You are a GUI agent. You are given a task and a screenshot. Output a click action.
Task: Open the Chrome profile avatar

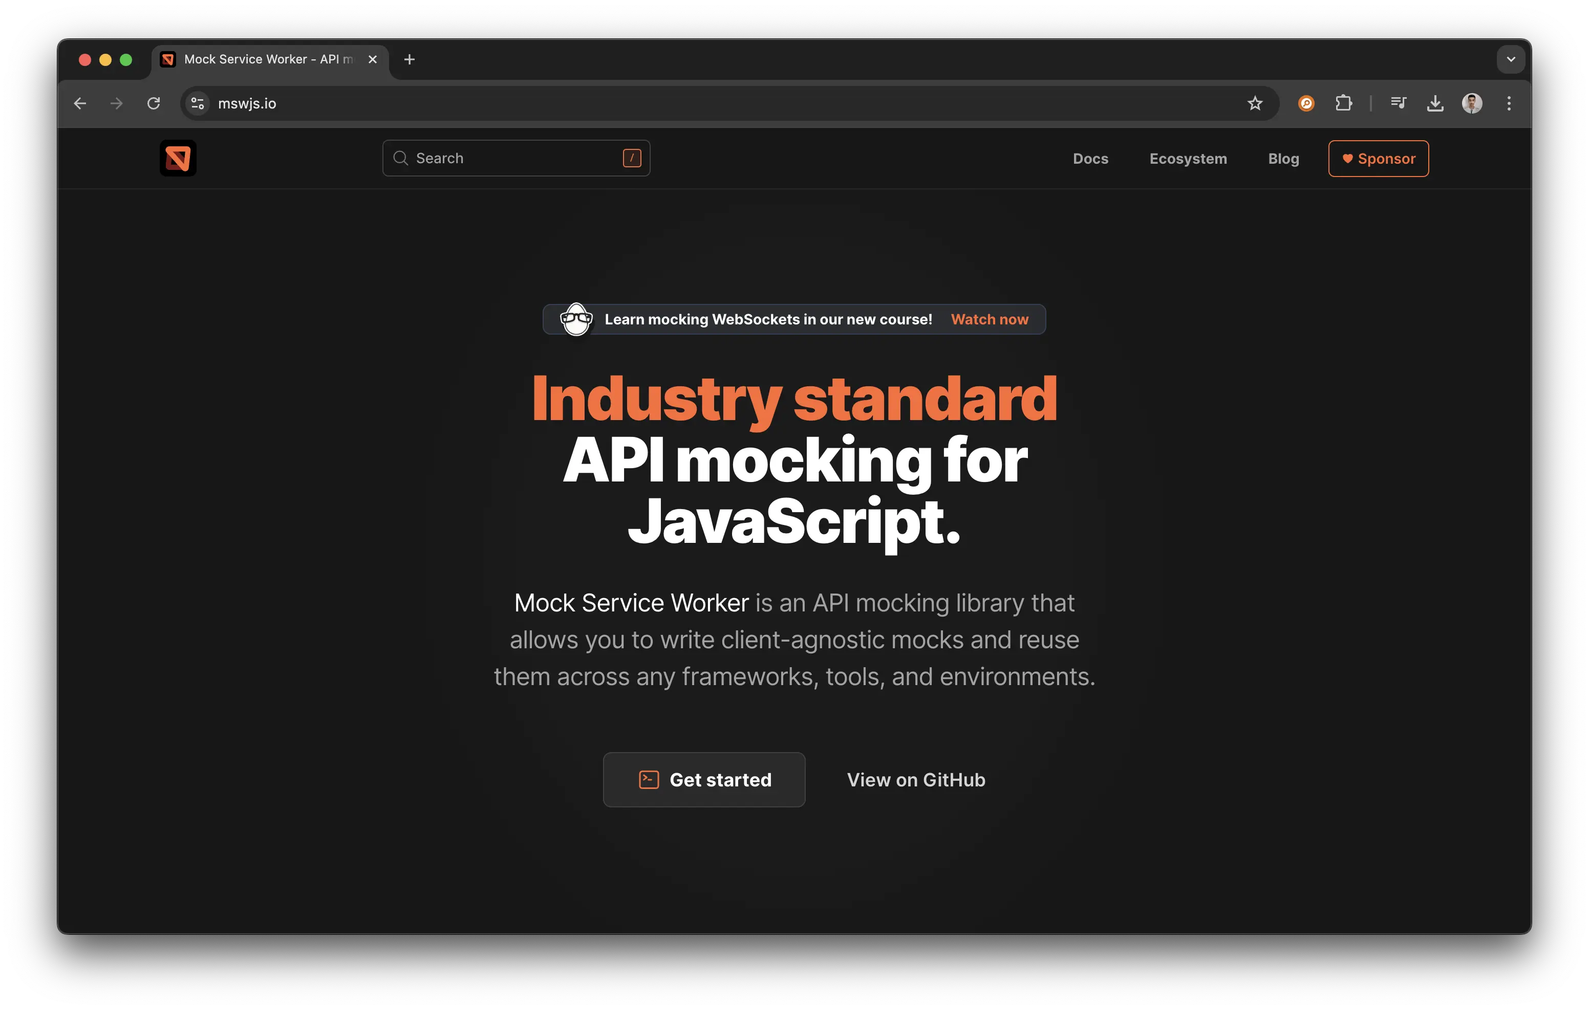(1472, 103)
